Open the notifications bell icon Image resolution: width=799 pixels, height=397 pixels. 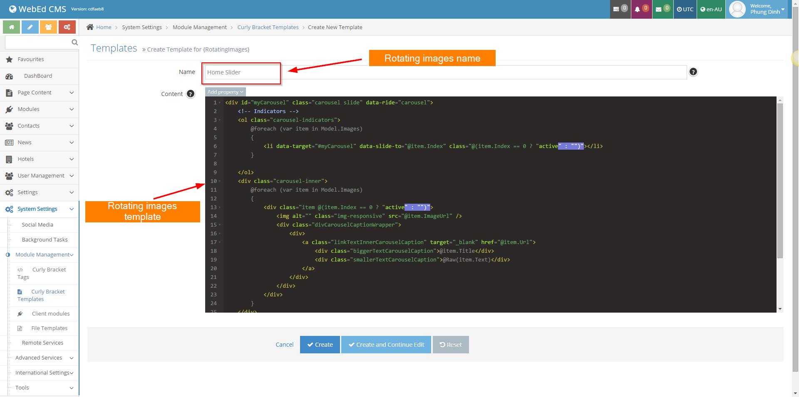[641, 9]
